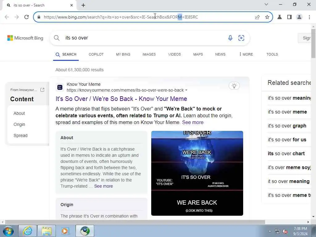Click the Microsoft Bing logo
Screen dimensions: 316x237
coord(25,38)
